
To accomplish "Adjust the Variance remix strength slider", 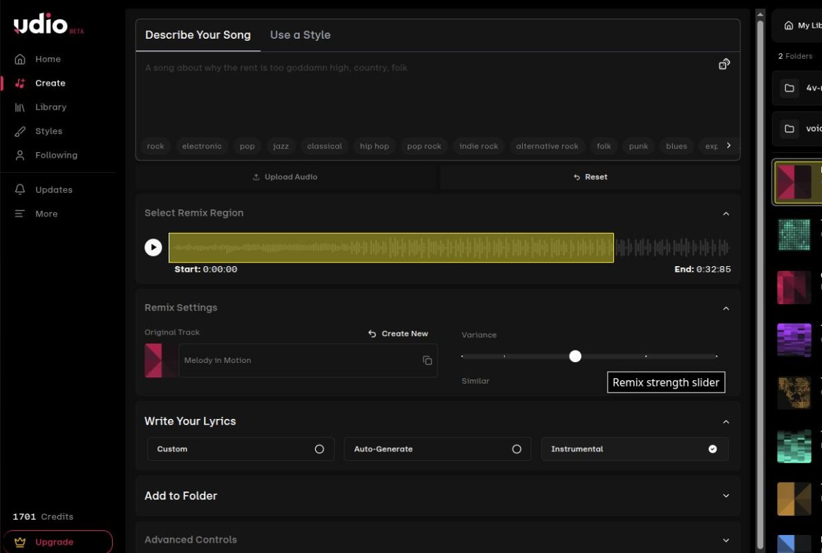I will pyautogui.click(x=575, y=355).
